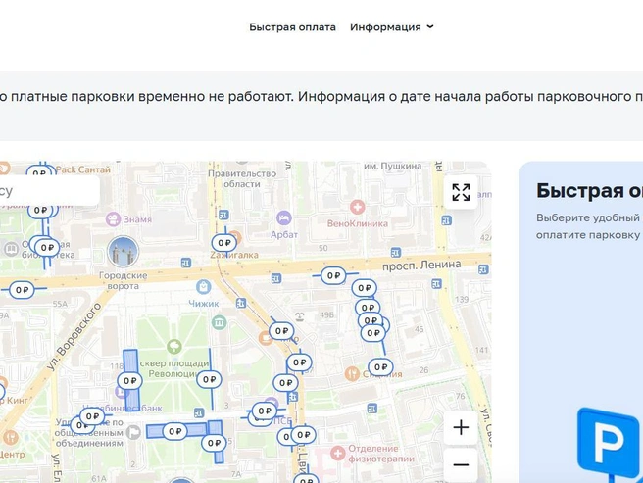Select the 0₽ marker on horizontal blue parking strip
The image size is (643, 483).
pos(175,431)
